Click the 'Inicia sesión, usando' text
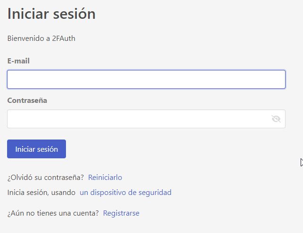 pyautogui.click(x=41, y=192)
